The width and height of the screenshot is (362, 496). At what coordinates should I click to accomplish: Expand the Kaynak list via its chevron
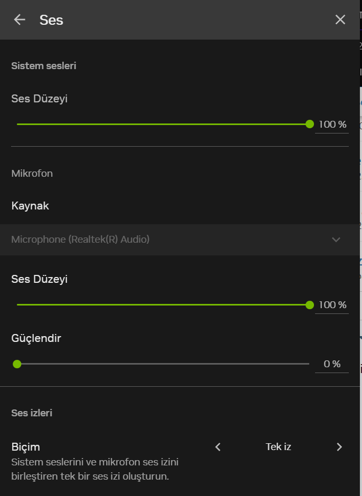(336, 240)
